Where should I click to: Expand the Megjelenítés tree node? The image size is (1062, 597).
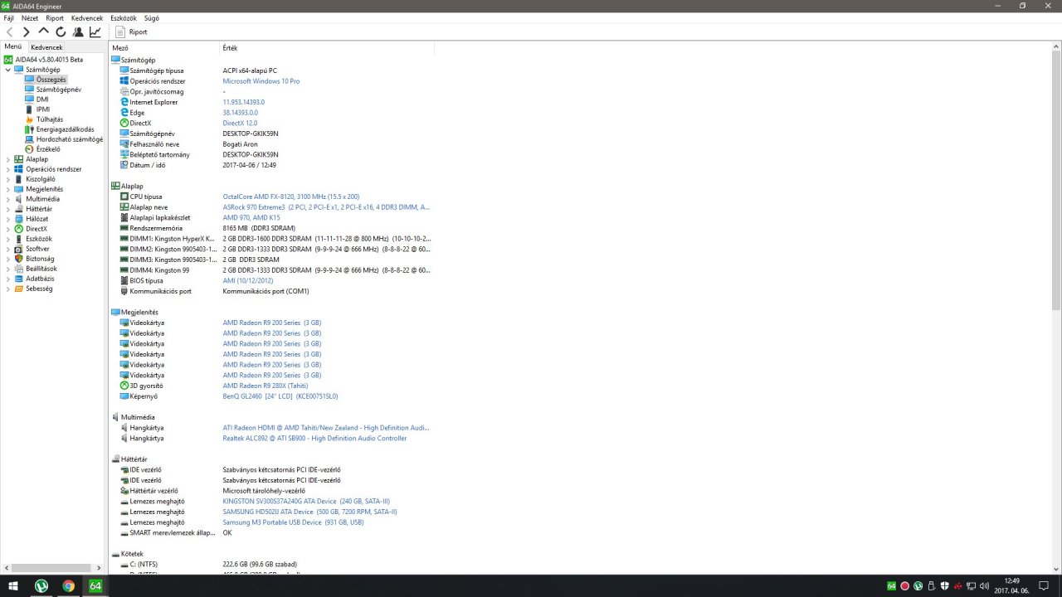tap(8, 189)
